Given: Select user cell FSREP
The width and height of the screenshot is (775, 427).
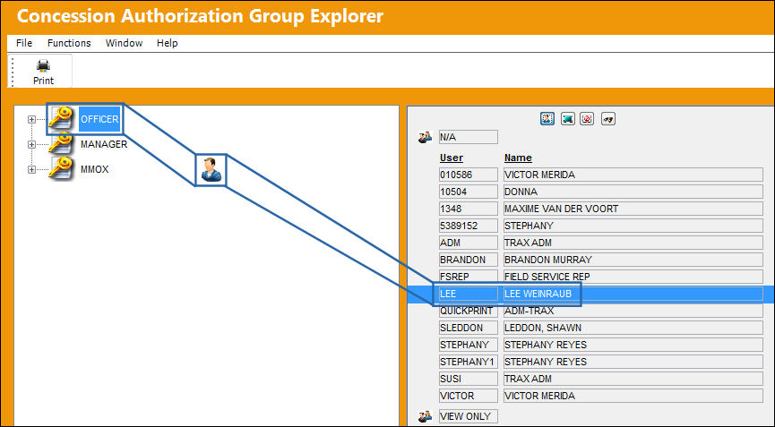Looking at the screenshot, I should click(468, 277).
